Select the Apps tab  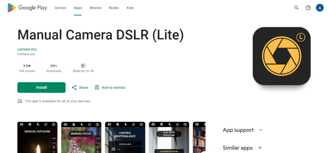[x=78, y=8]
